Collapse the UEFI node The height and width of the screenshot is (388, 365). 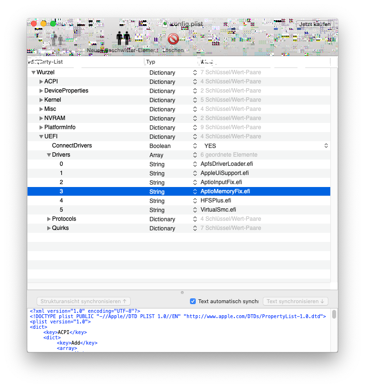[41, 136]
